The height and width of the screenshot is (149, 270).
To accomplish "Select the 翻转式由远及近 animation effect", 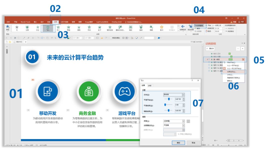I will (x=120, y=28).
